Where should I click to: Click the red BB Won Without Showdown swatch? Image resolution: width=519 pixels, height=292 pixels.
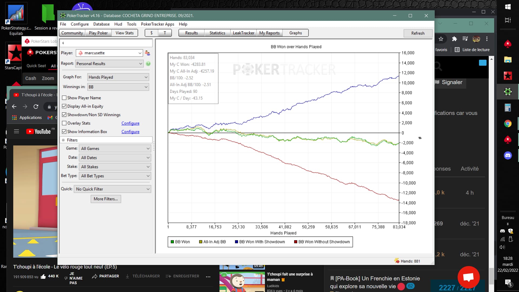coord(296,242)
